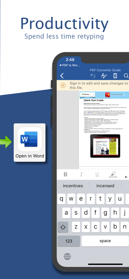129x279 pixels.
Task: Tap the 2:48 status bar clock
Action: [70, 60]
